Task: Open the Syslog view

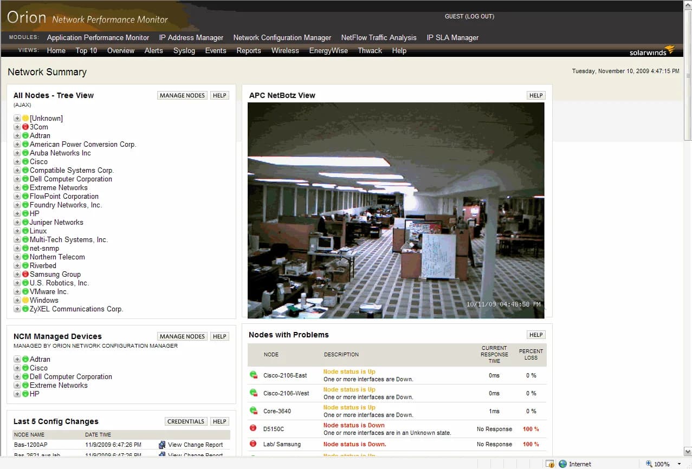Action: [184, 50]
